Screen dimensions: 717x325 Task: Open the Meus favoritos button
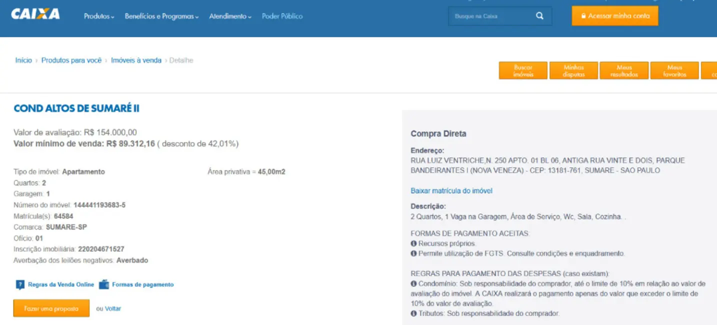[x=674, y=70]
